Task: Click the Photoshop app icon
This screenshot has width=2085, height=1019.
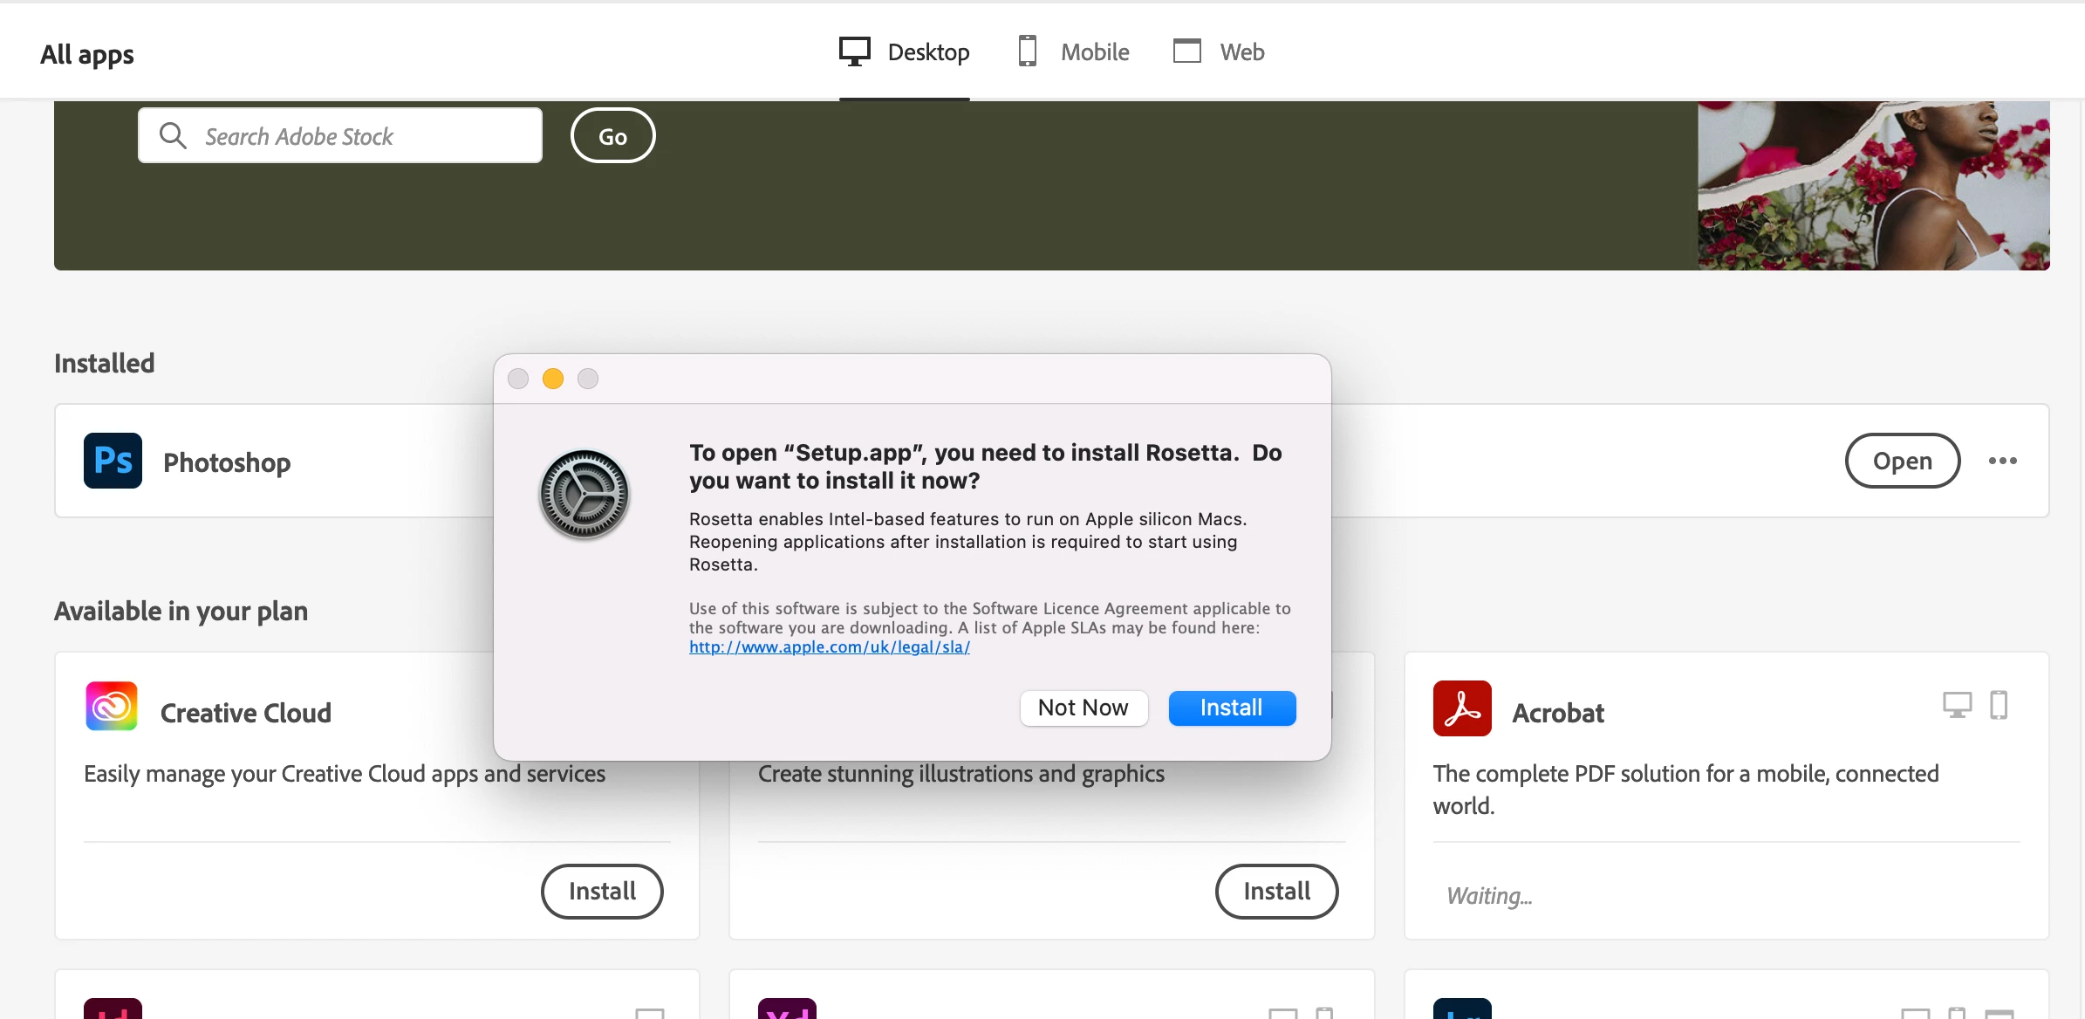Action: [x=113, y=461]
